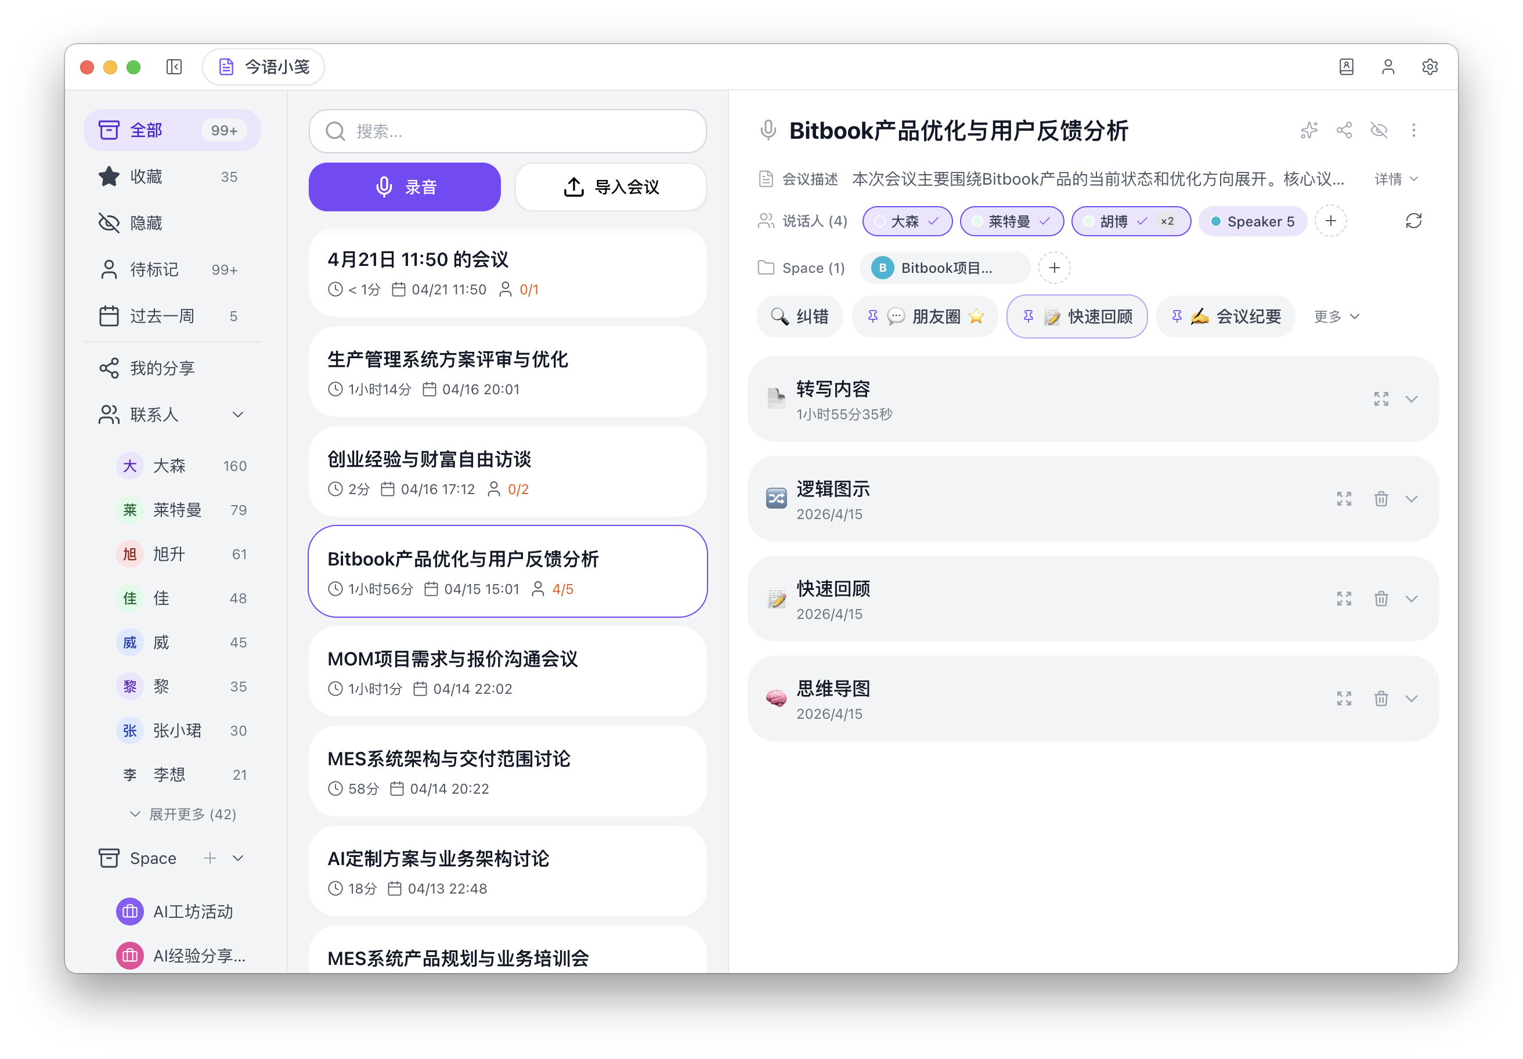Delete the 逻辑图示 card

pyautogui.click(x=1381, y=499)
